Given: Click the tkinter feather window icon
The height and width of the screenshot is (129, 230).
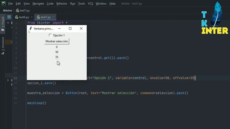Looking at the screenshot, I should 31,28.
